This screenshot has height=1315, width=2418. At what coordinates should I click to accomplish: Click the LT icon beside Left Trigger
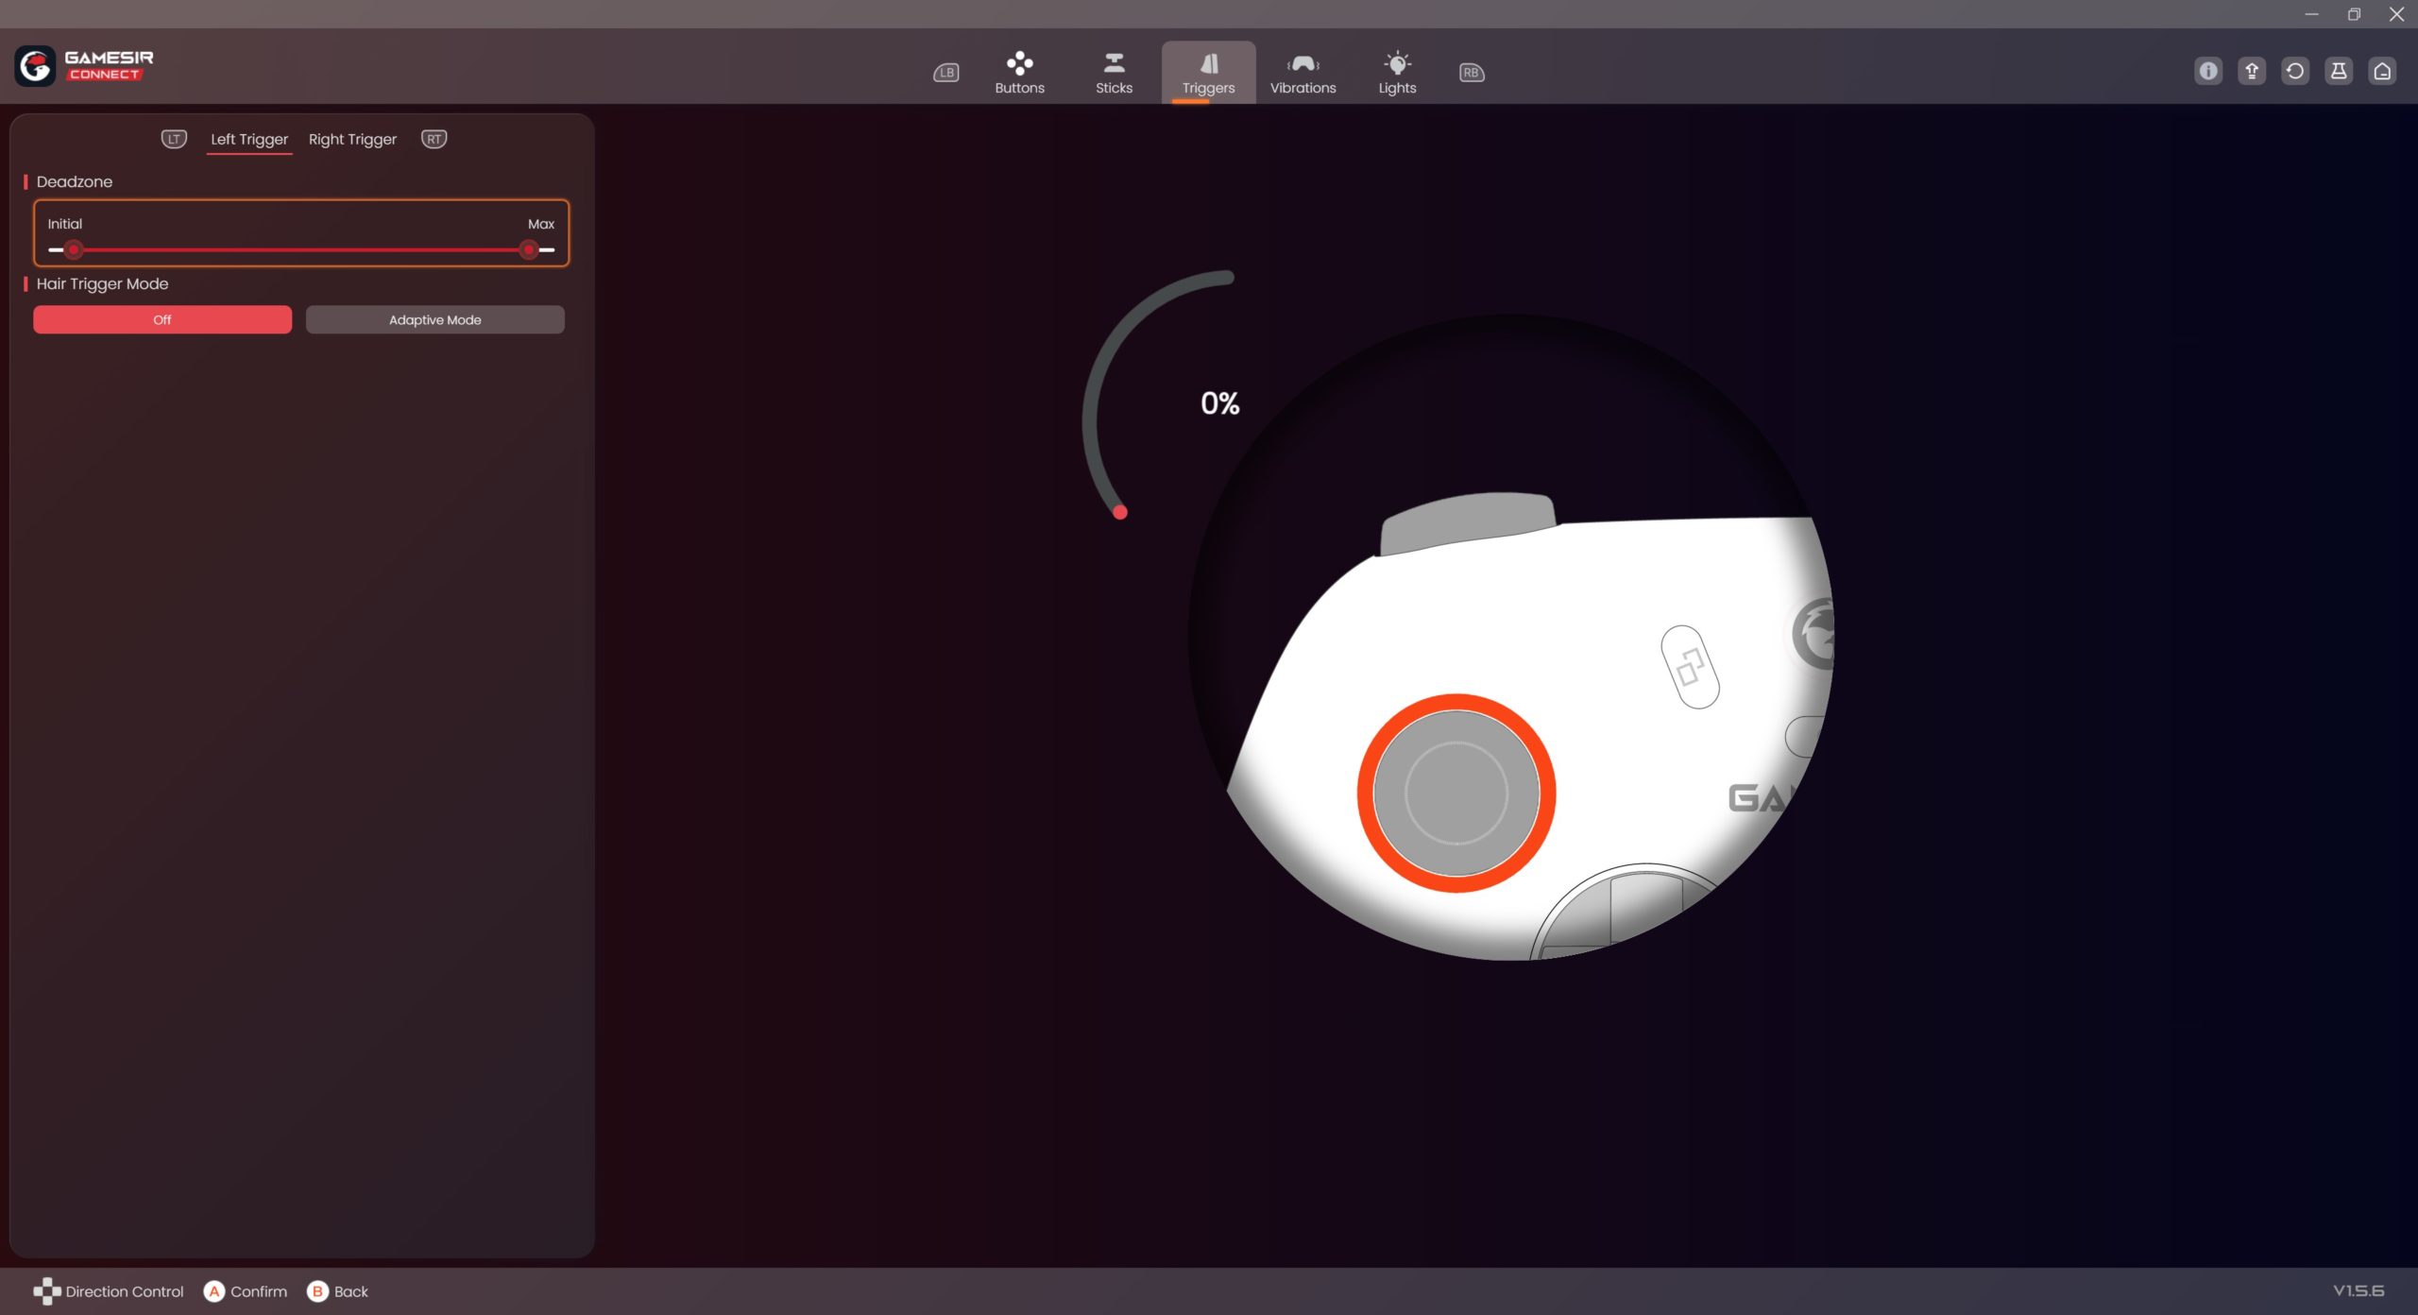[174, 139]
